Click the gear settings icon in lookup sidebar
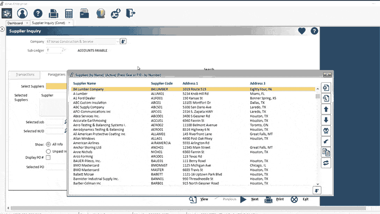Screen dimensions: 380x214 click(326, 88)
